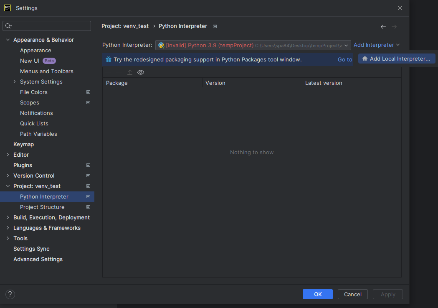Click the project-level marker icon beside Python Interpreter heading
The height and width of the screenshot is (308, 438).
pyautogui.click(x=215, y=26)
